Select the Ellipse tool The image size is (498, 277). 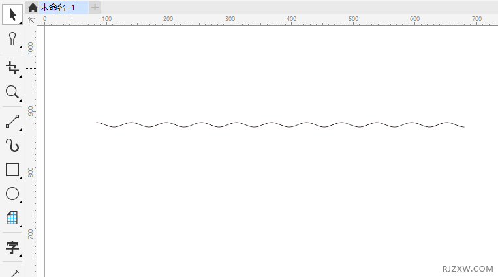pyautogui.click(x=12, y=194)
